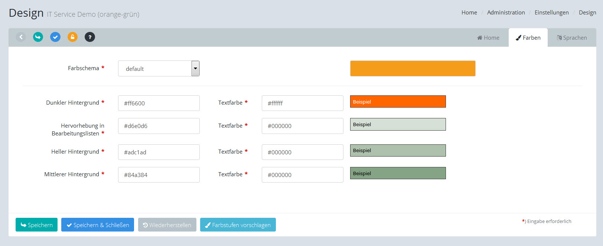The width and height of the screenshot is (603, 246).
Task: Click the gray back arrow icon
Action: point(21,37)
